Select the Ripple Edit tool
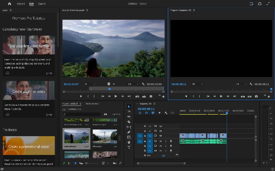This screenshot has height=171, width=275. 129,117
